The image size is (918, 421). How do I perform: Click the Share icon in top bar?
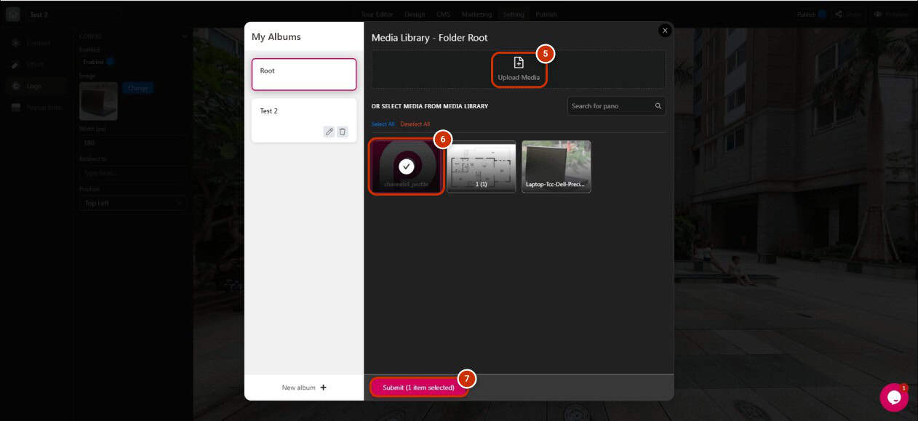tap(839, 14)
